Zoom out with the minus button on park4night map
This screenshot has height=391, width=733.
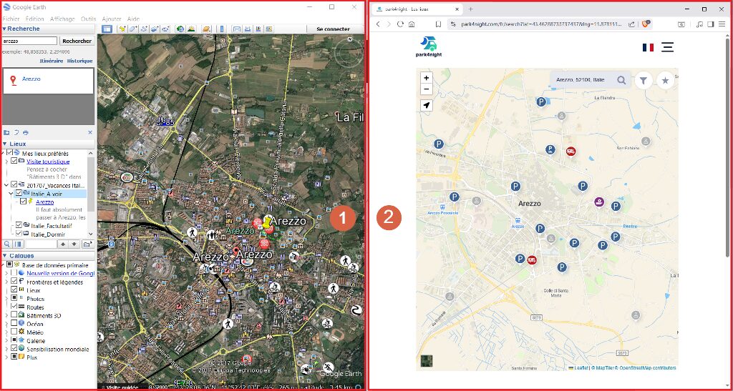coord(427,89)
